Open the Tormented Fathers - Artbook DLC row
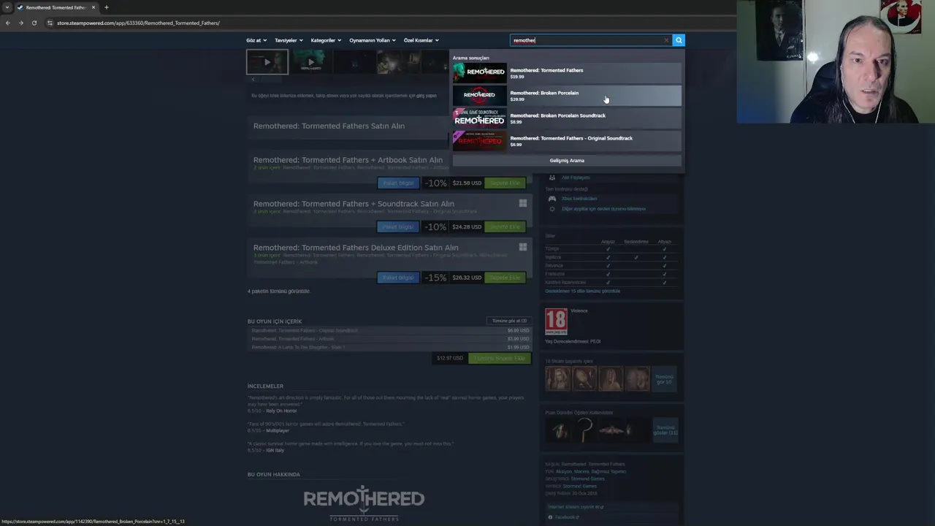 click(x=390, y=339)
